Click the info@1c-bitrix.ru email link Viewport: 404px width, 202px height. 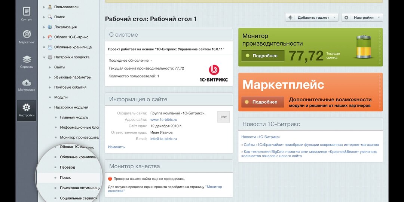[x=163, y=139]
